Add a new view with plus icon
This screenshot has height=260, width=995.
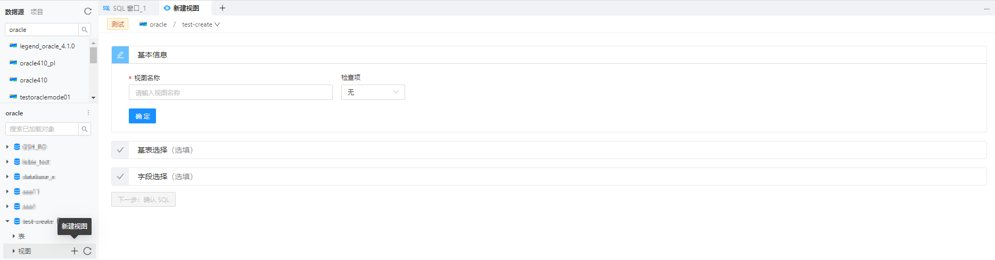click(75, 251)
